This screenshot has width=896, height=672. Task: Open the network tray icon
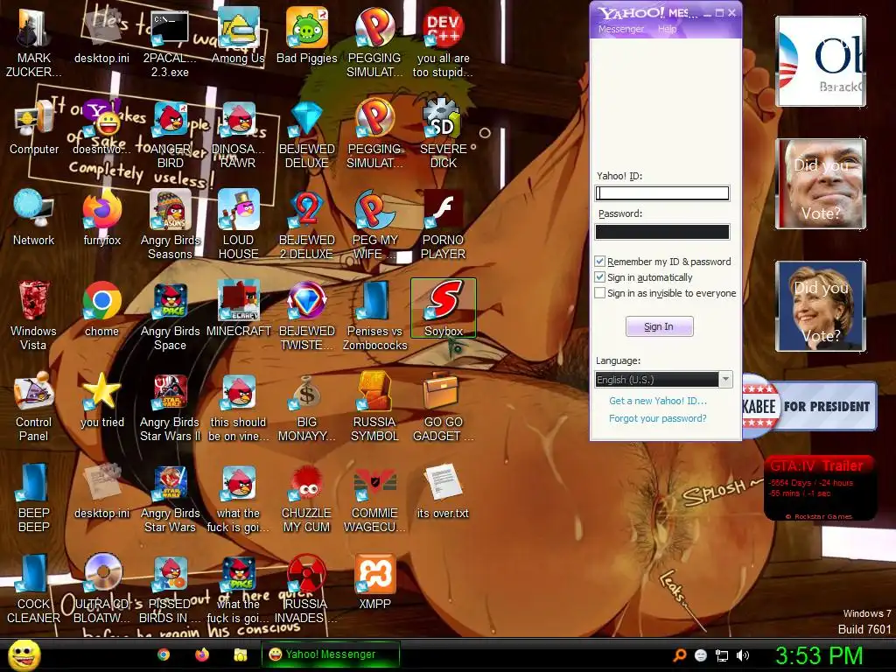722,655
